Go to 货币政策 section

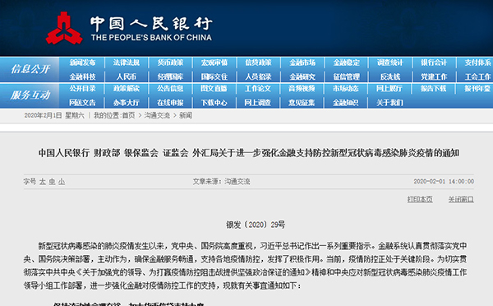coord(170,63)
